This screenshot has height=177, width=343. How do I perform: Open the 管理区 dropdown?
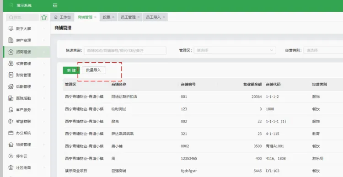click(235, 50)
